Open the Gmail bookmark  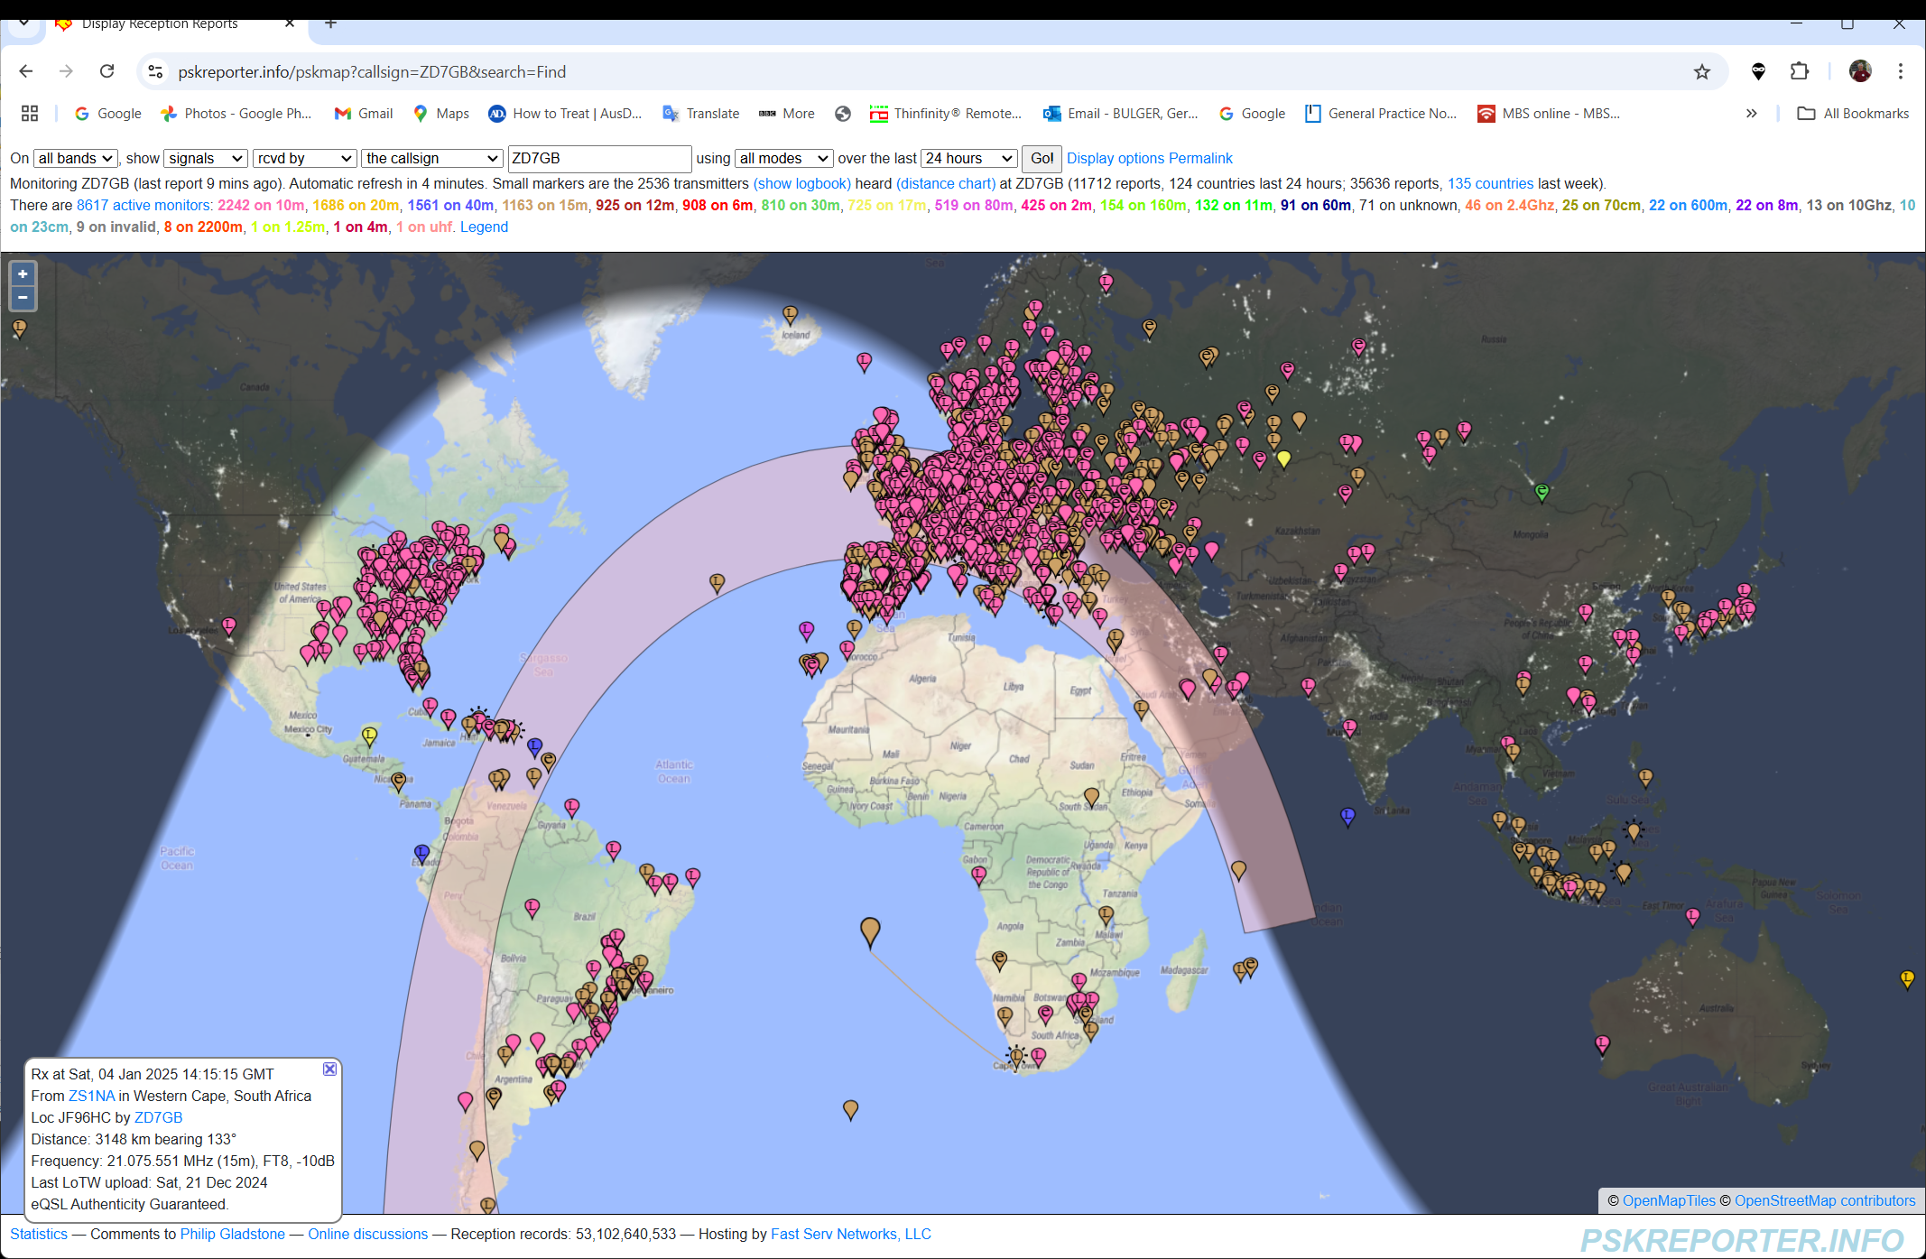tap(364, 114)
